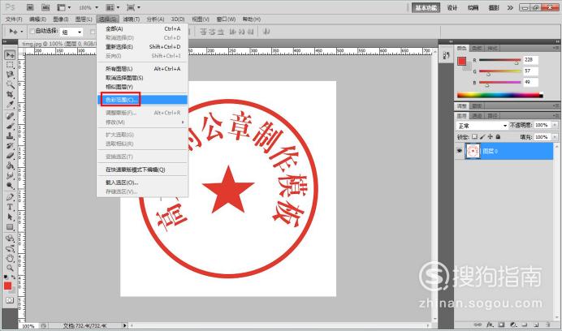This screenshot has height=331, width=562.
Task: Click the 图层 0 layer thumbnail
Action: click(x=473, y=151)
